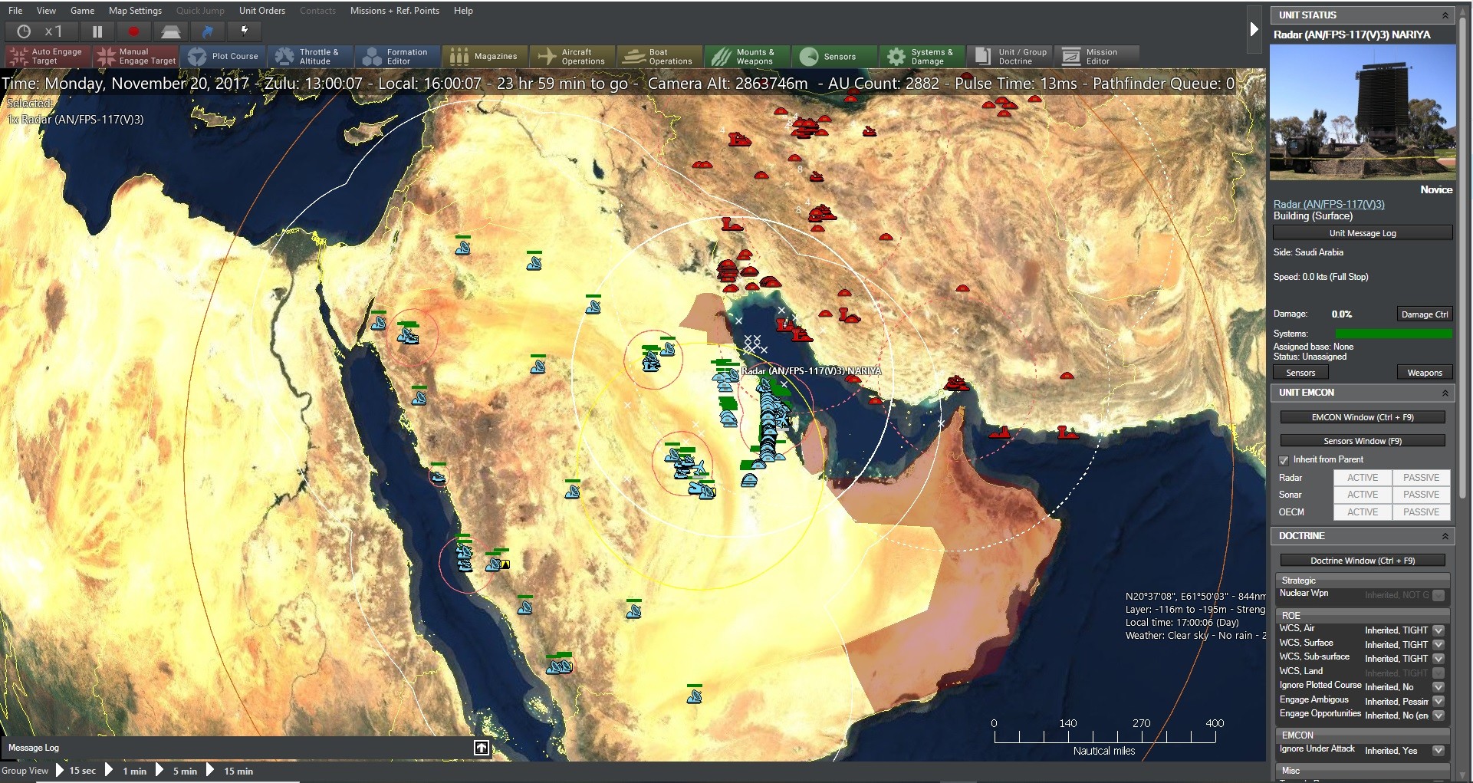
Task: Open the Plot Course tool
Action: coord(223,56)
